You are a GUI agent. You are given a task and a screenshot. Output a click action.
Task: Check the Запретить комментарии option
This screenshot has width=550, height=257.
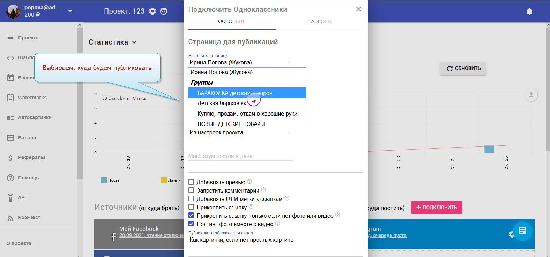pos(191,190)
